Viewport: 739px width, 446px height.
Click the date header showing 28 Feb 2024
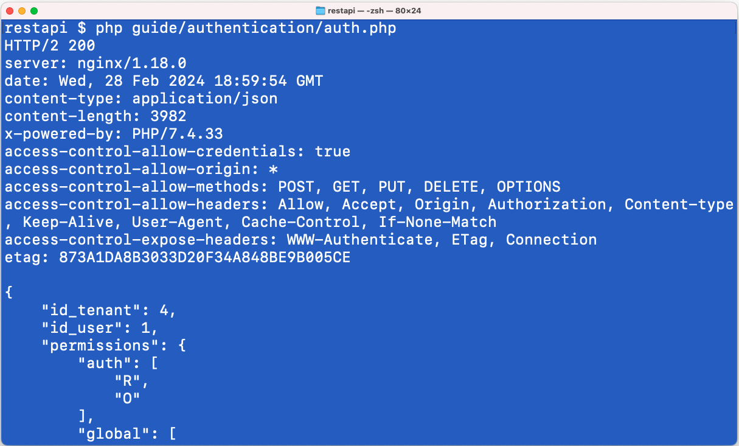[163, 81]
